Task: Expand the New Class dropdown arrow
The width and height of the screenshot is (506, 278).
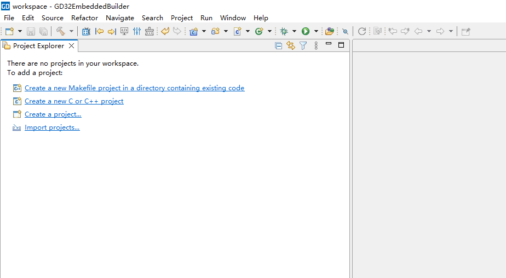Action: [269, 31]
